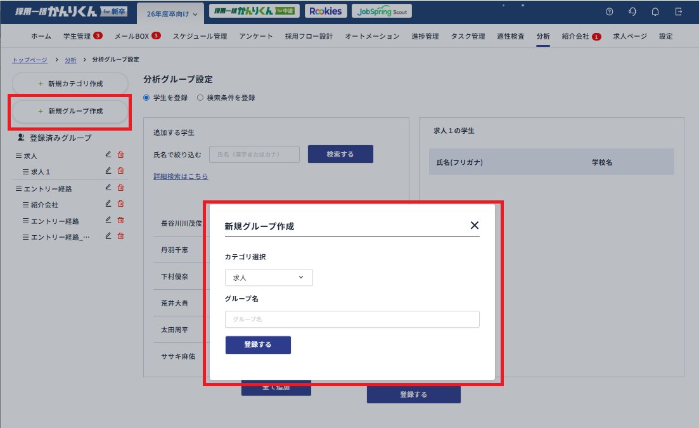
Task: Click the edit pencil next to 求人
Action: 108,154
